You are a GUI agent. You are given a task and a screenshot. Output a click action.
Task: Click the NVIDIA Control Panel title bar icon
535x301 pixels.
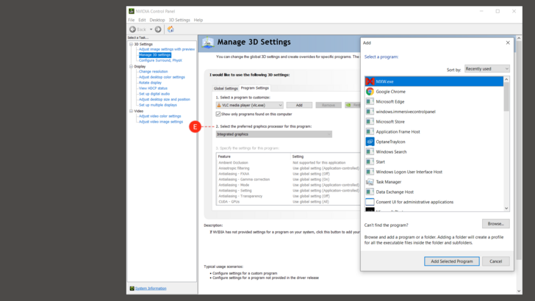point(132,11)
